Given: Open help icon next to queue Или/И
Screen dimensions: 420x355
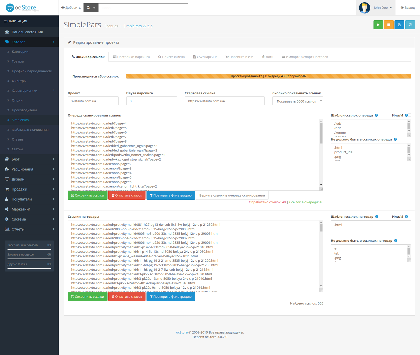Looking at the screenshot, I should pos(406,115).
